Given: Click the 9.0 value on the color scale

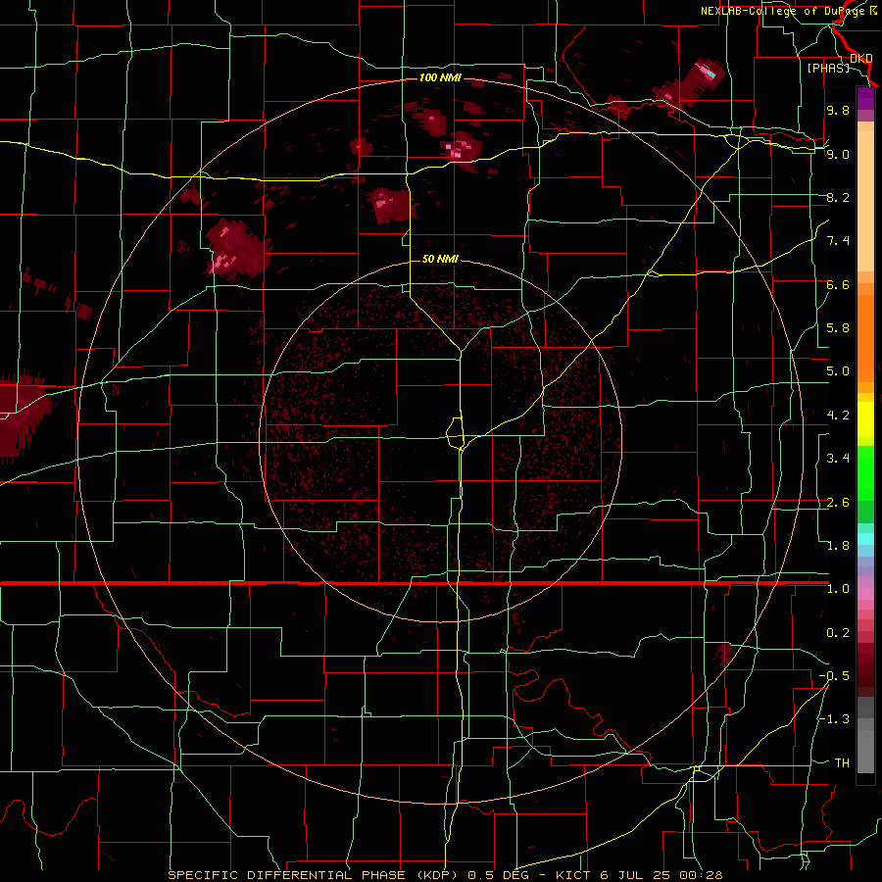Looking at the screenshot, I should [x=838, y=154].
